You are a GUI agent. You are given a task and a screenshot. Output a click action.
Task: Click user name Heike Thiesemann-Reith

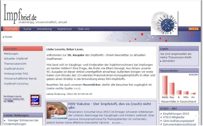tap(176, 57)
